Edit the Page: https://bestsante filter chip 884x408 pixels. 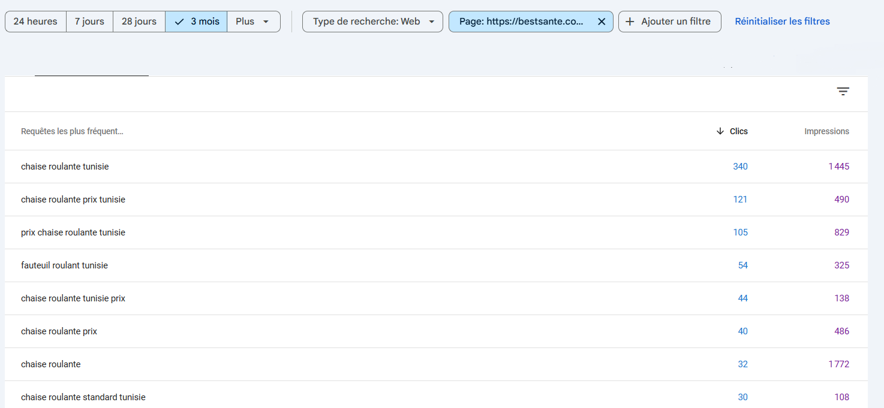tap(521, 22)
